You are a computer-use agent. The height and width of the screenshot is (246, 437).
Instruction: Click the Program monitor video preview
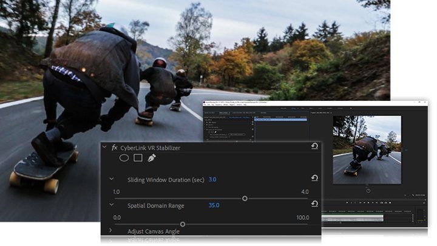[367, 150]
